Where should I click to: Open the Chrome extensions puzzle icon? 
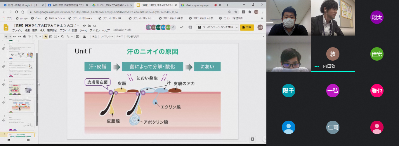(x=250, y=12)
